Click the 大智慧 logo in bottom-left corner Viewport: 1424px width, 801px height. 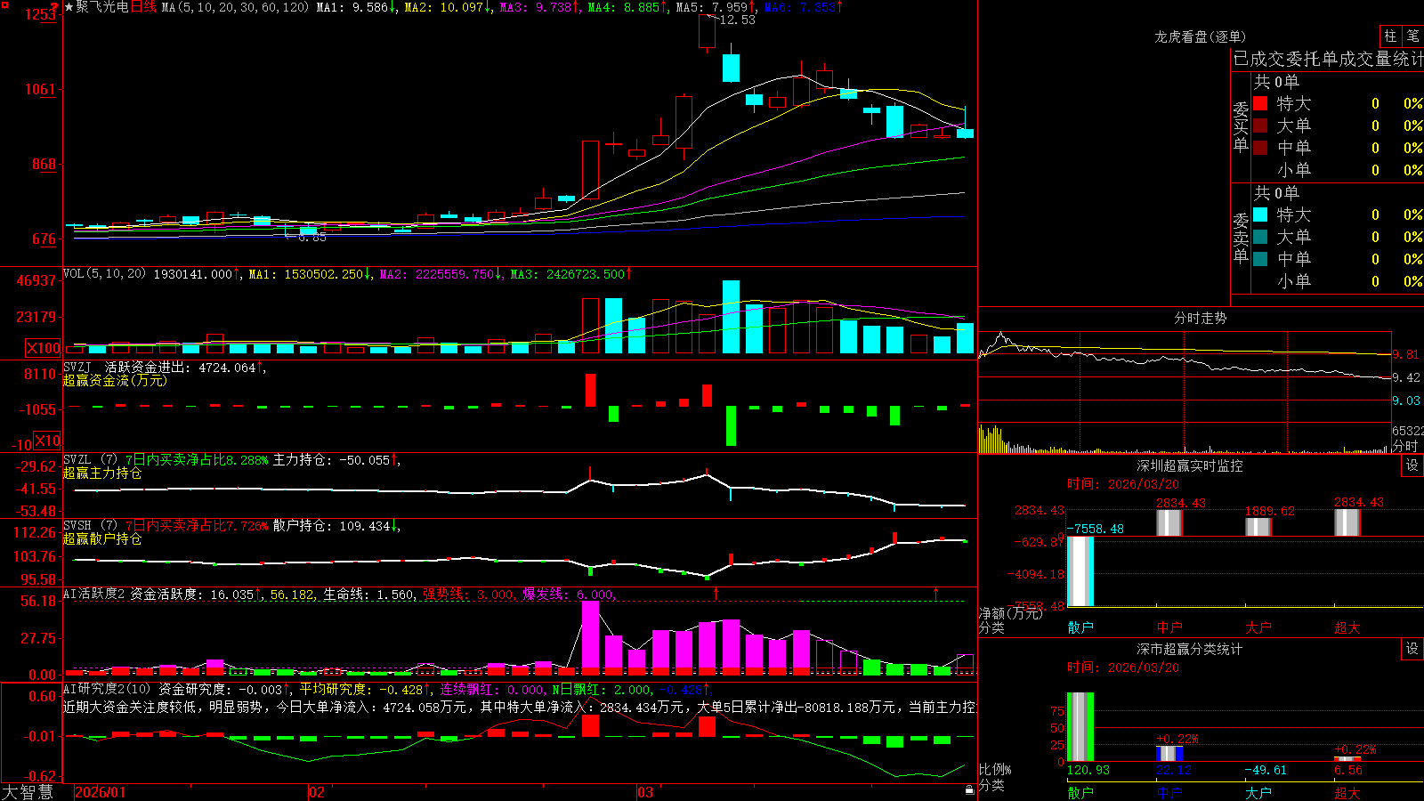[x=28, y=792]
